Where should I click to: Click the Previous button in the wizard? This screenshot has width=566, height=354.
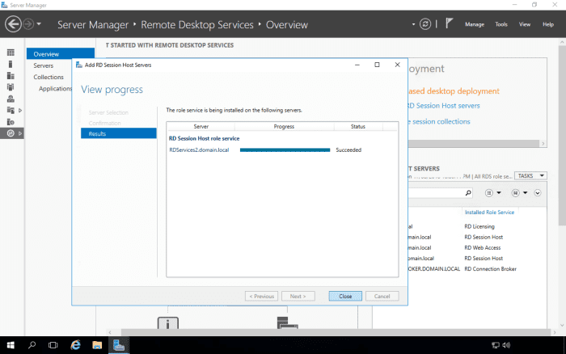tap(261, 297)
